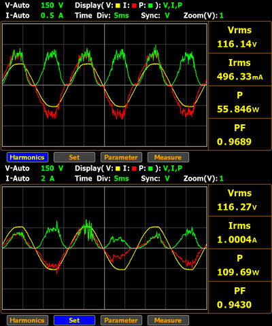Screen dimensions: 272x326
Task: Click the Measure button in lower screen
Action: (168, 320)
